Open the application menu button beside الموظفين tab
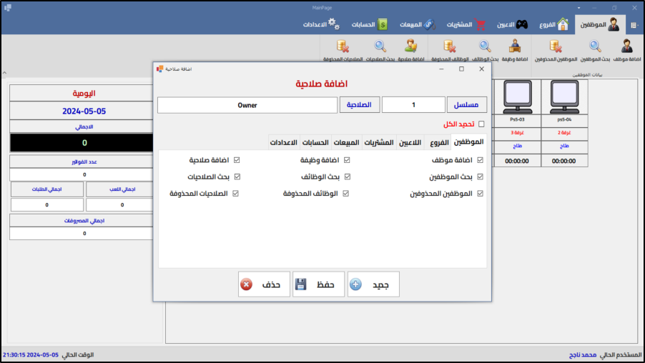 tap(633, 25)
